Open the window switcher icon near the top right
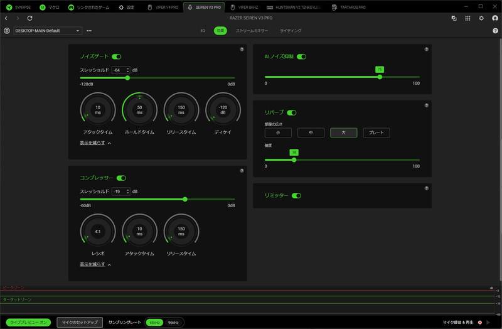 [x=454, y=18]
